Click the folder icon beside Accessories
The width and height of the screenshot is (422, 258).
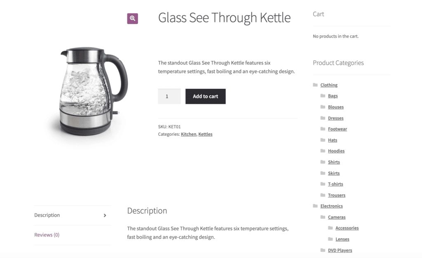coord(331,227)
